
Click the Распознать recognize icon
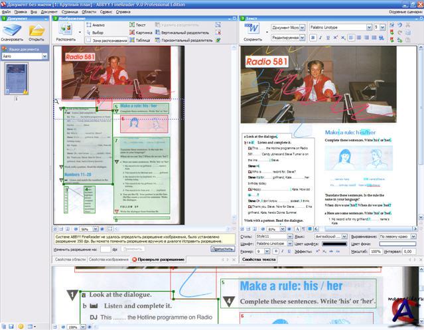point(66,30)
